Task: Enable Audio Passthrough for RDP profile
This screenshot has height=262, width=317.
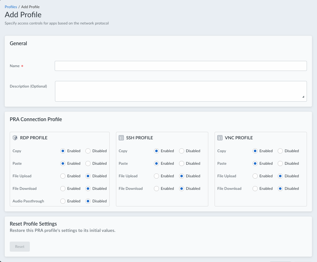Action: pos(63,201)
